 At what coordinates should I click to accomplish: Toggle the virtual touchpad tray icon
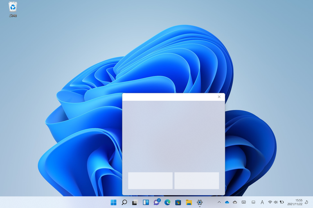[253, 202]
